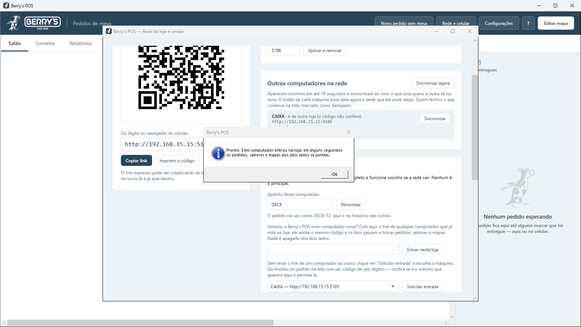Click the scroll down arrow in the Rede window
This screenshot has height=327, width=581.
pyautogui.click(x=475, y=298)
